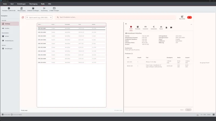
Task: Click the Single page label below the orders list
Action: pos(24,110)
